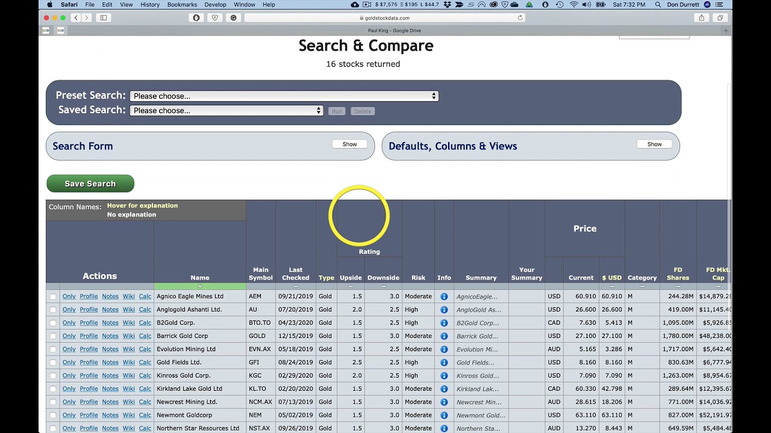Toggle sort under $ USD column
This screenshot has height=433, width=771.
(x=612, y=286)
